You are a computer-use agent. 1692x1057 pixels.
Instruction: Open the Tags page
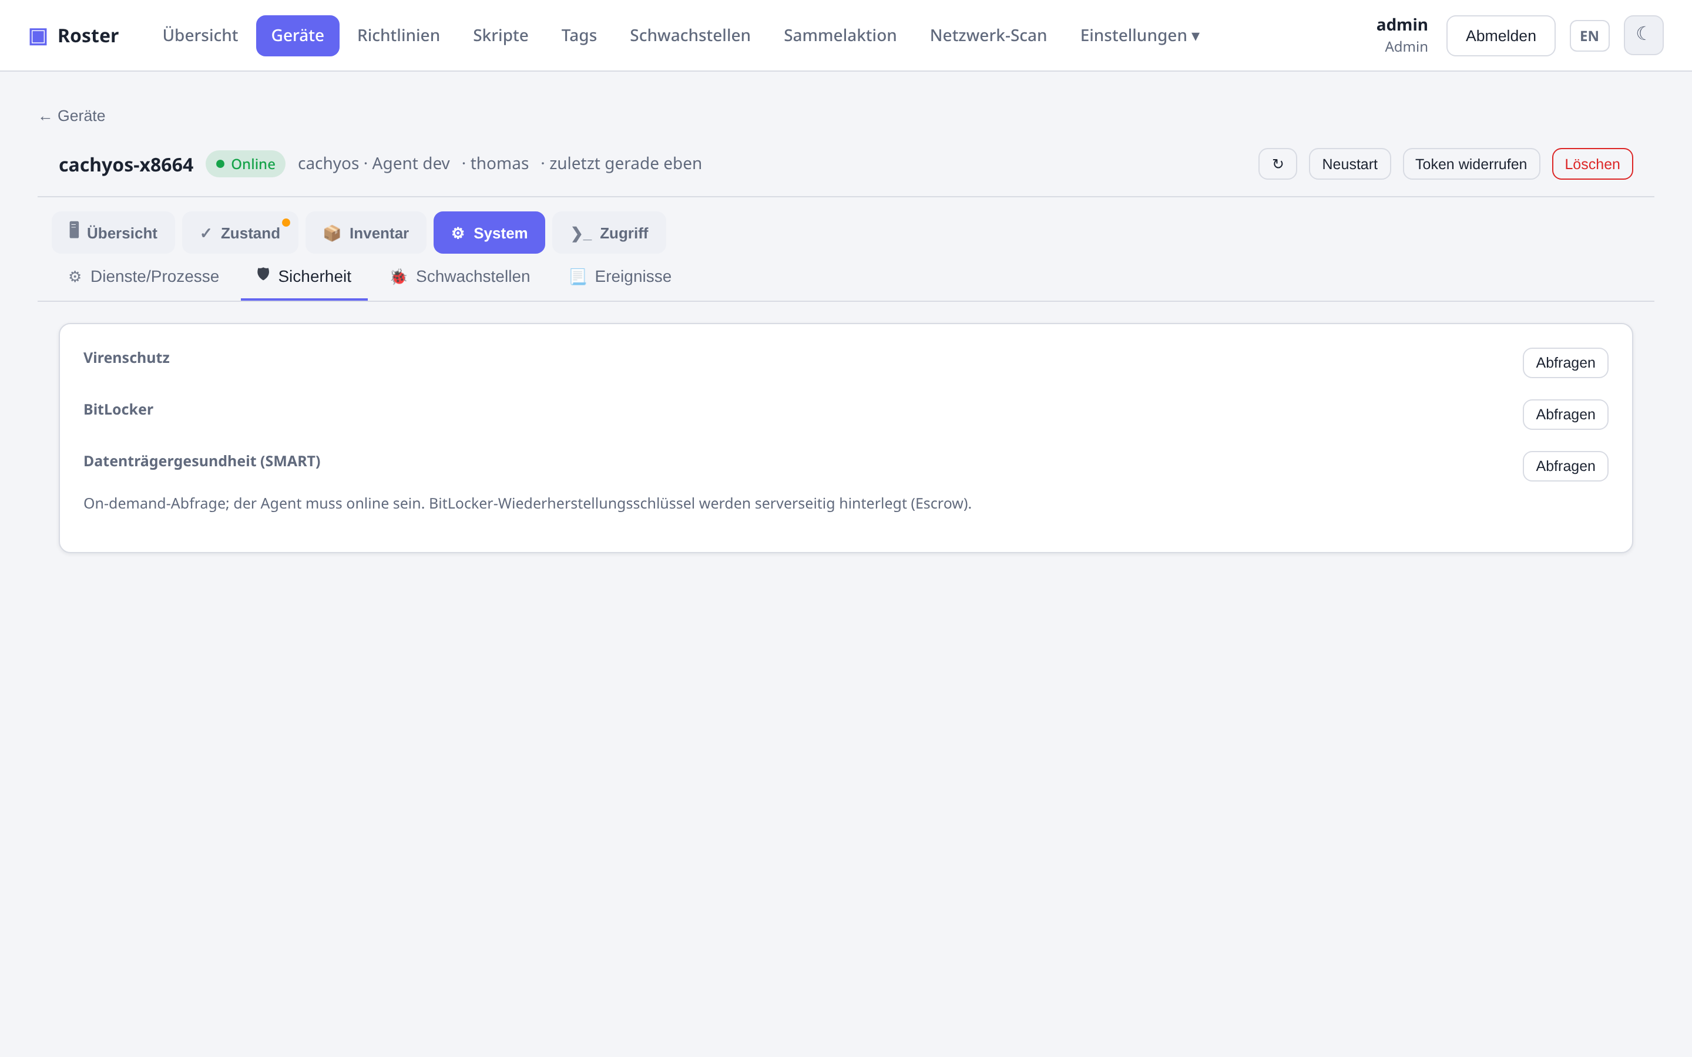coord(579,36)
